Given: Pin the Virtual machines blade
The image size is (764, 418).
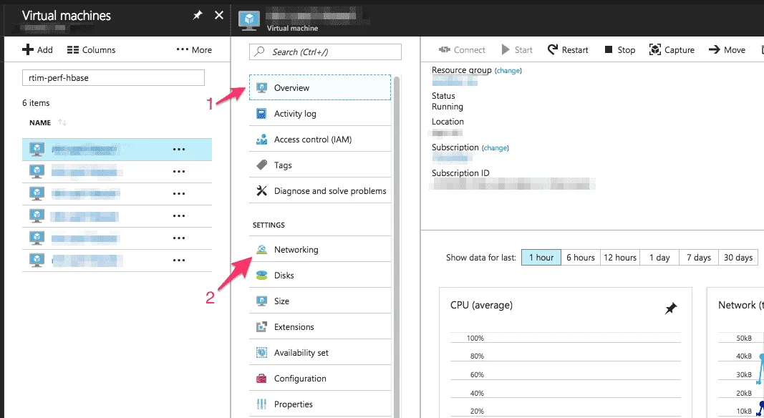Looking at the screenshot, I should point(198,15).
